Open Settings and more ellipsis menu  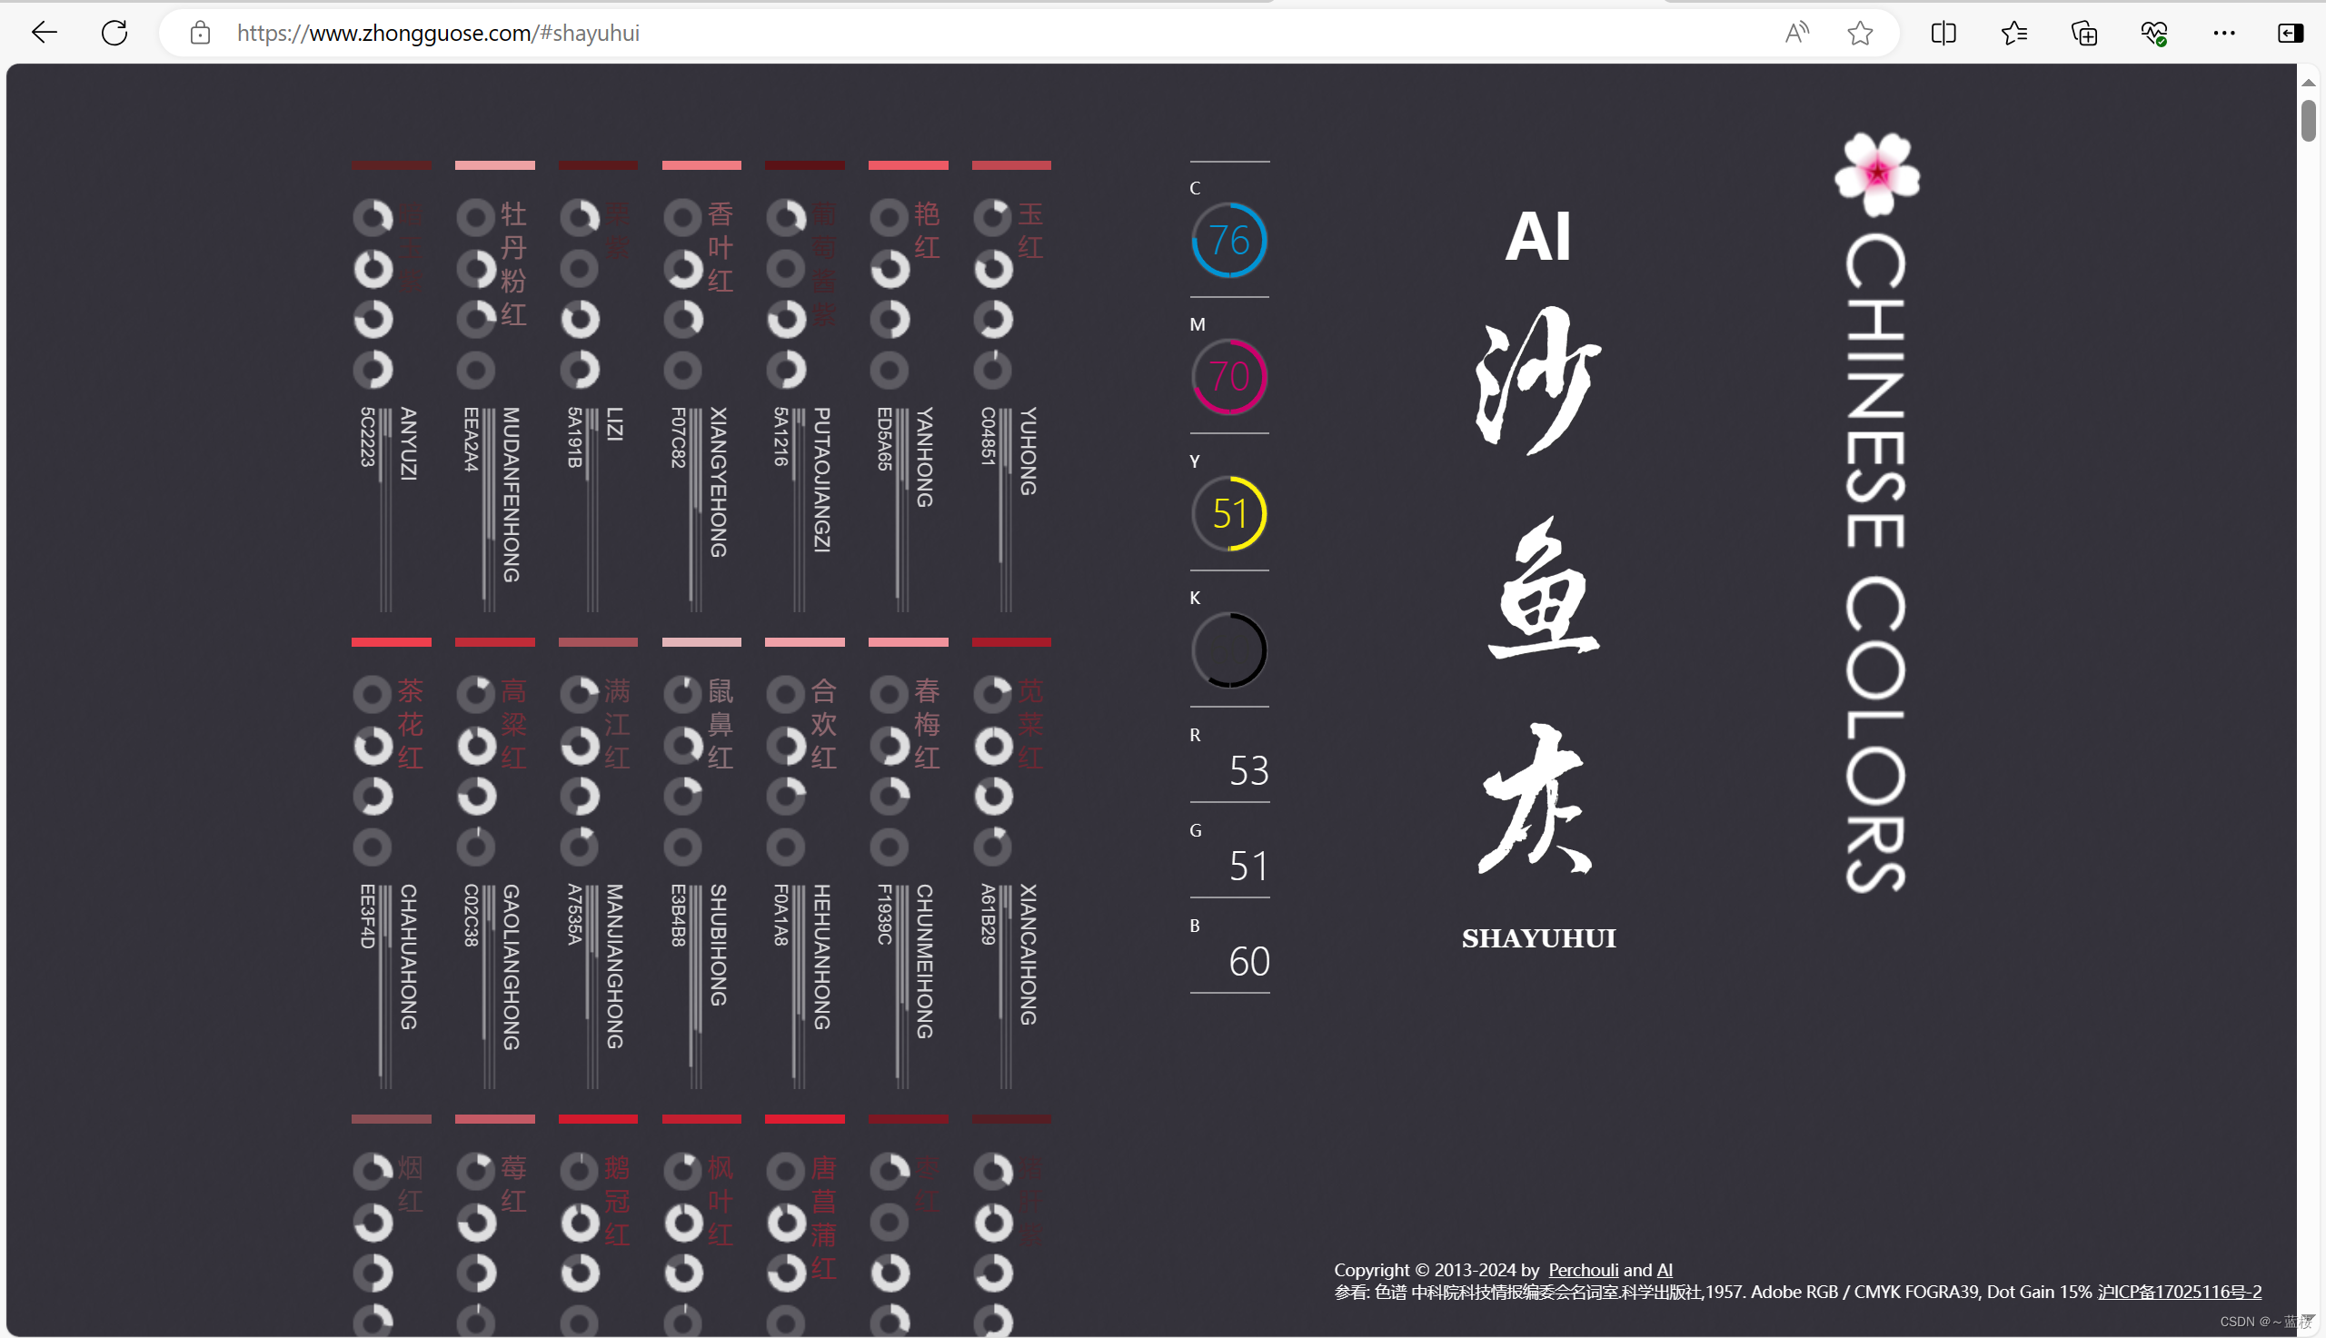[2223, 33]
